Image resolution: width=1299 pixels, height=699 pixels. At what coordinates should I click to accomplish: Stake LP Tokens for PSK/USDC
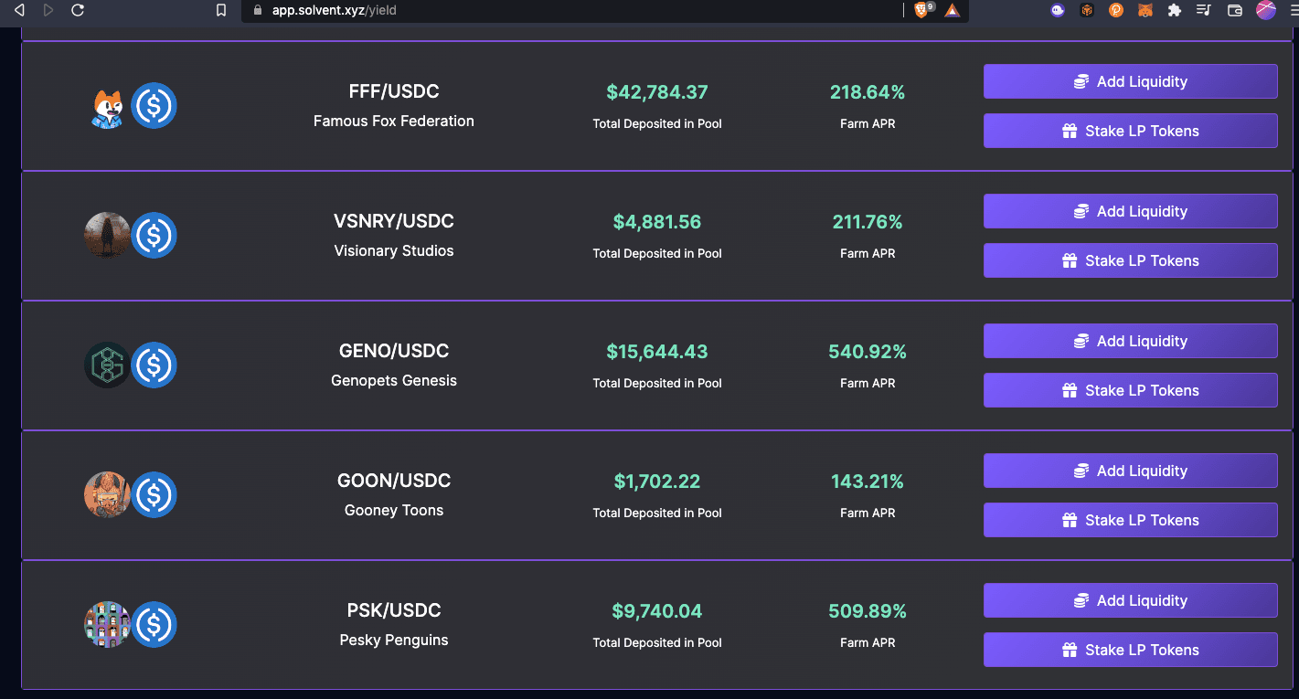tap(1130, 650)
